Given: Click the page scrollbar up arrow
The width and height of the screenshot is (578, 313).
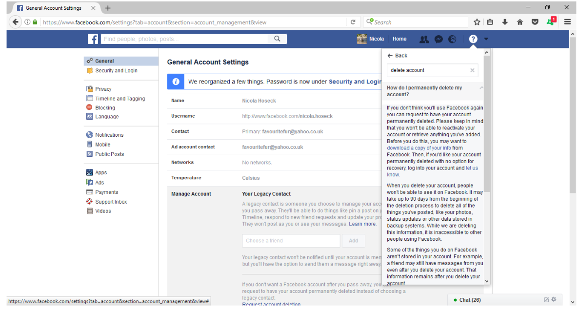Looking at the screenshot, I should [573, 34].
